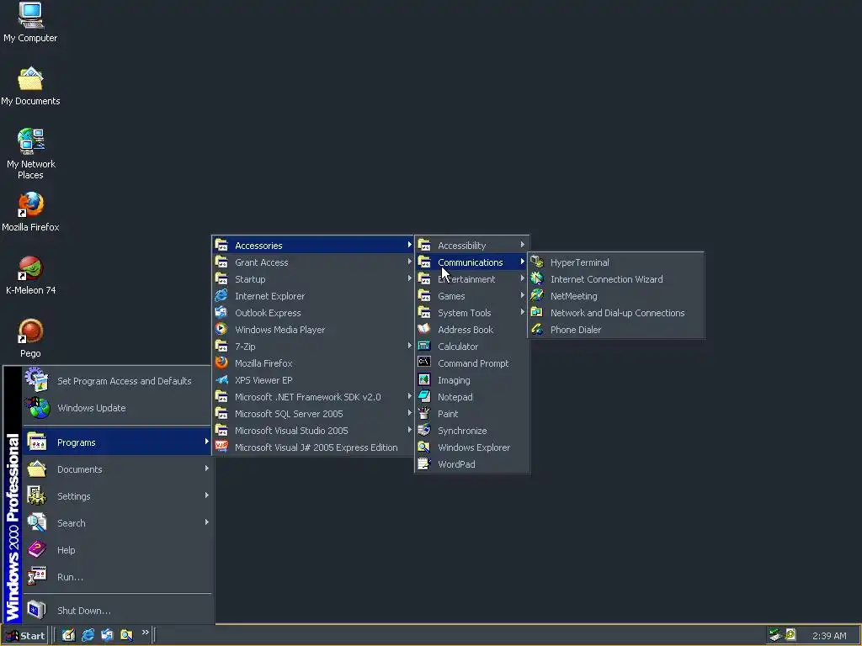Click the rightmost system tray icon
This screenshot has width=862, height=646.
(x=790, y=635)
